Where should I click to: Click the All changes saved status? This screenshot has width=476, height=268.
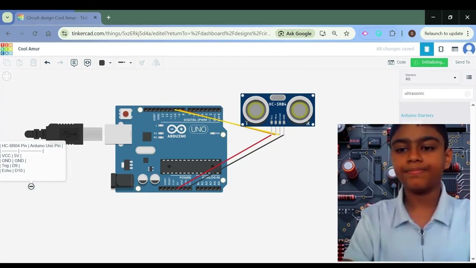[x=395, y=49]
